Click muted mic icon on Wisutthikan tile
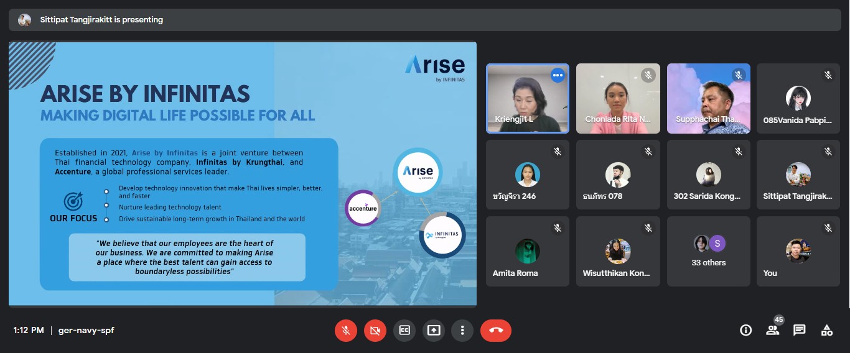The image size is (850, 353). pyautogui.click(x=648, y=228)
